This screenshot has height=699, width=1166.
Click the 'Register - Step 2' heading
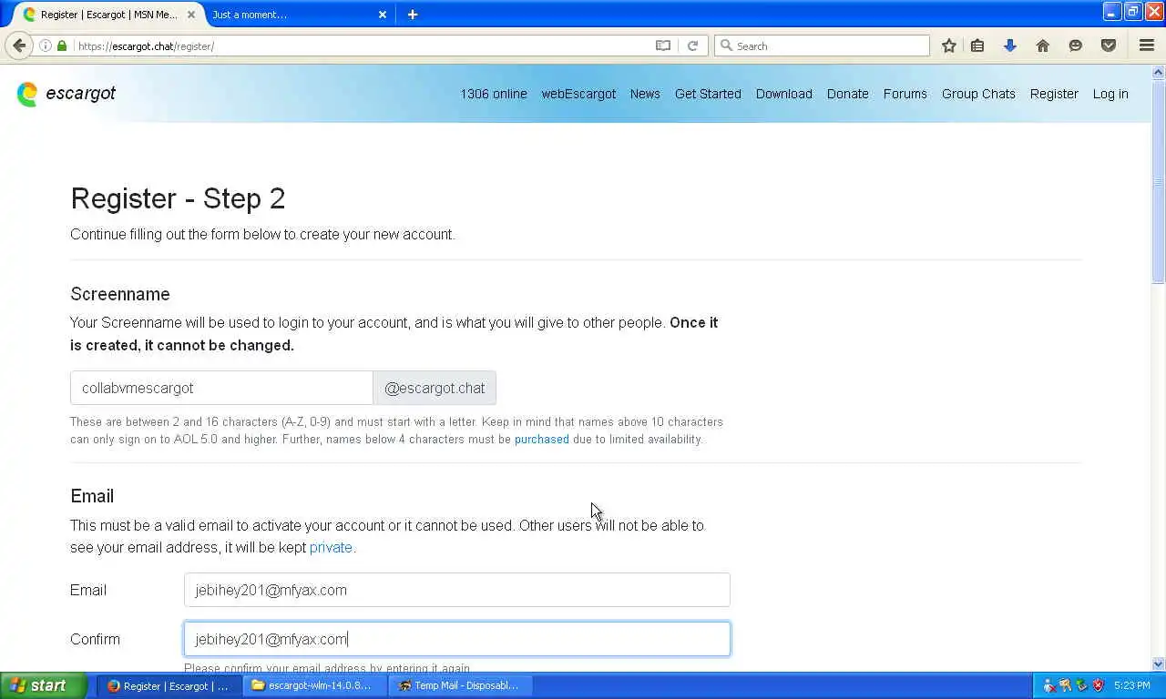point(178,198)
